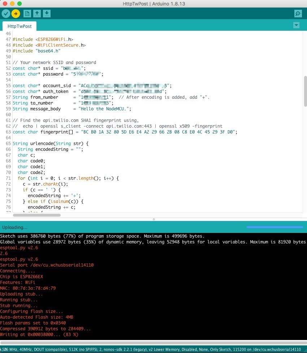The height and width of the screenshot is (353, 307).
Task: Click the Verify checkmark button
Action: click(x=6, y=13)
